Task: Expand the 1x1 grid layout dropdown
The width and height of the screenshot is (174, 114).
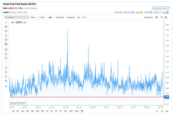Action: coord(85,17)
